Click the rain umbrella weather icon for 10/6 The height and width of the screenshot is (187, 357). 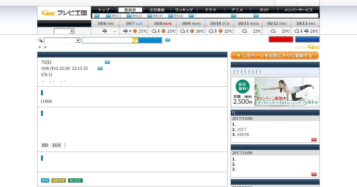click(x=104, y=31)
